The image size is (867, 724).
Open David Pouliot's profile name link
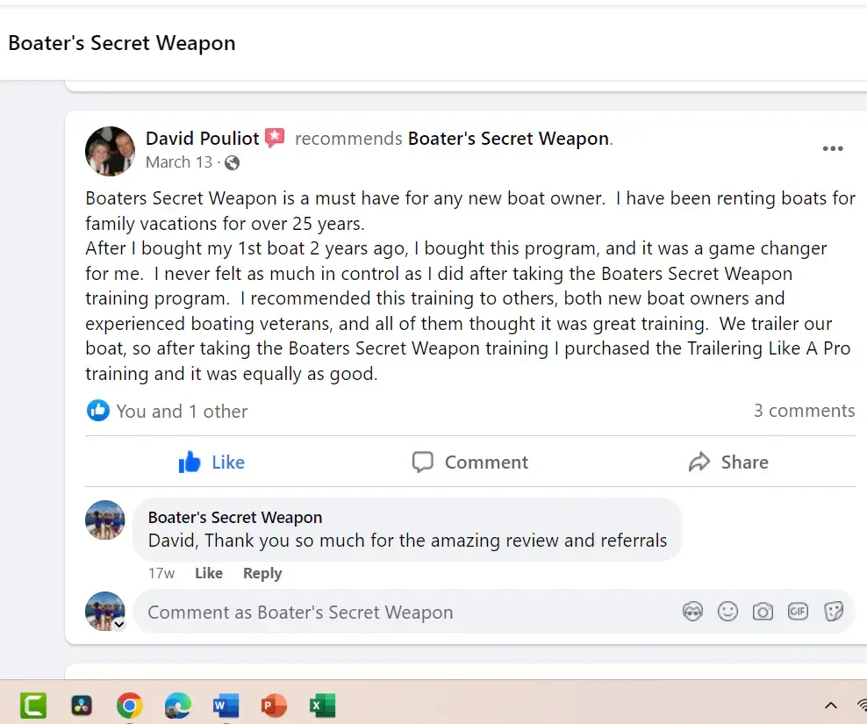[203, 139]
